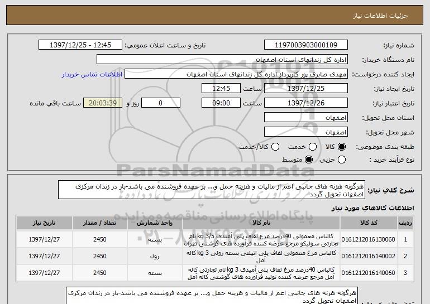Click the remaining time counter 20:03:39
This screenshot has height=304, width=430.
click(103, 103)
